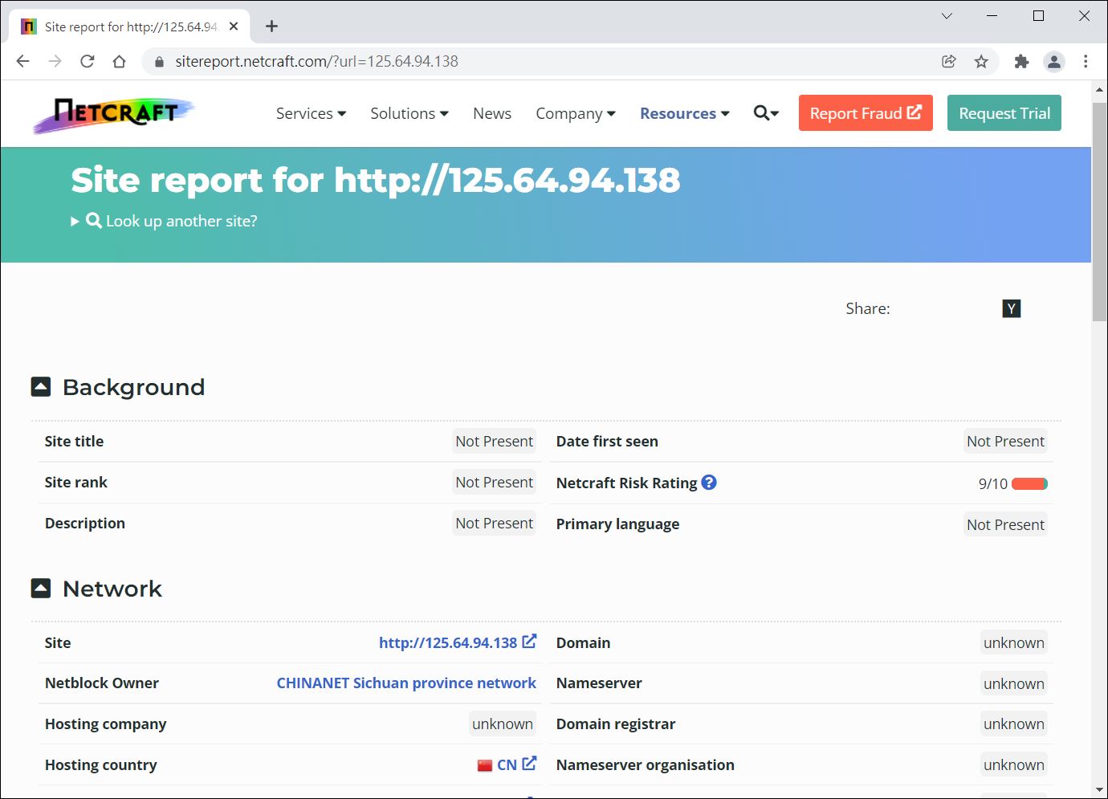Click the Primary language Not Present value
Screen dimensions: 1108x799
point(1005,524)
